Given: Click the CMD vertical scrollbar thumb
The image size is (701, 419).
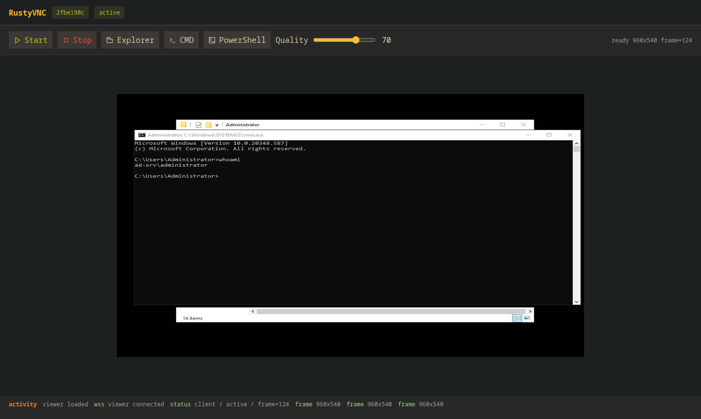Looking at the screenshot, I should click(x=577, y=150).
